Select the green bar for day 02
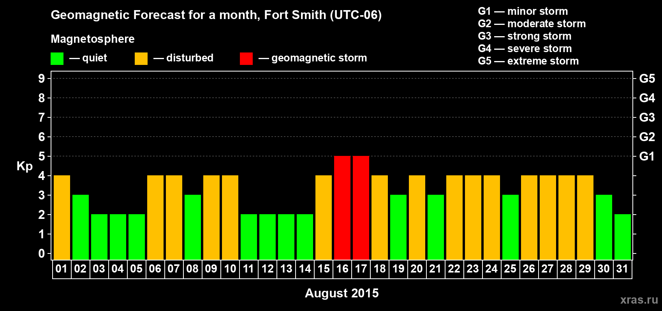This screenshot has height=311, width=662. pyautogui.click(x=81, y=227)
